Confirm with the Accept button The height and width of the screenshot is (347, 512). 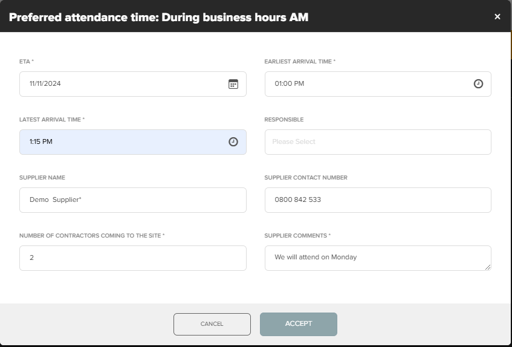[x=299, y=324]
